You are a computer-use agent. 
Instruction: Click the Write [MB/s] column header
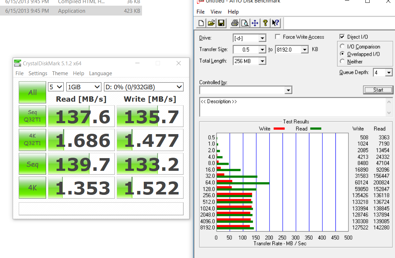(x=150, y=99)
